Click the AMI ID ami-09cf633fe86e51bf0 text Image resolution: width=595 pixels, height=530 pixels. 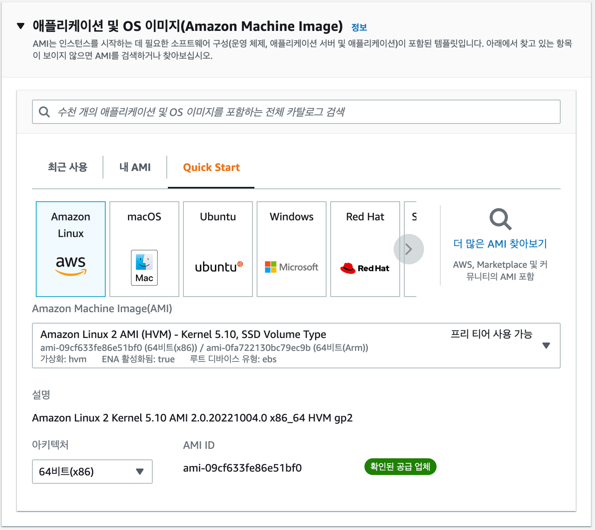(242, 468)
